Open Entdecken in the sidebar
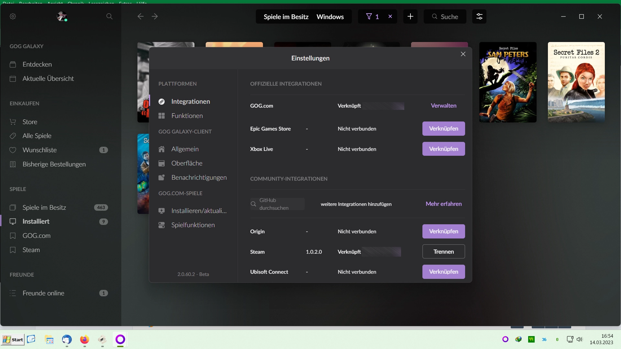Screen dimensions: 621x349 [37, 64]
